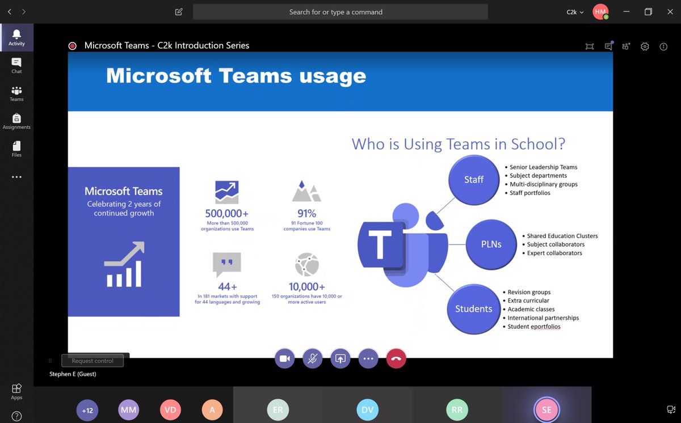This screenshot has height=423, width=681.
Task: Toggle the camera on or off
Action: [x=285, y=358]
